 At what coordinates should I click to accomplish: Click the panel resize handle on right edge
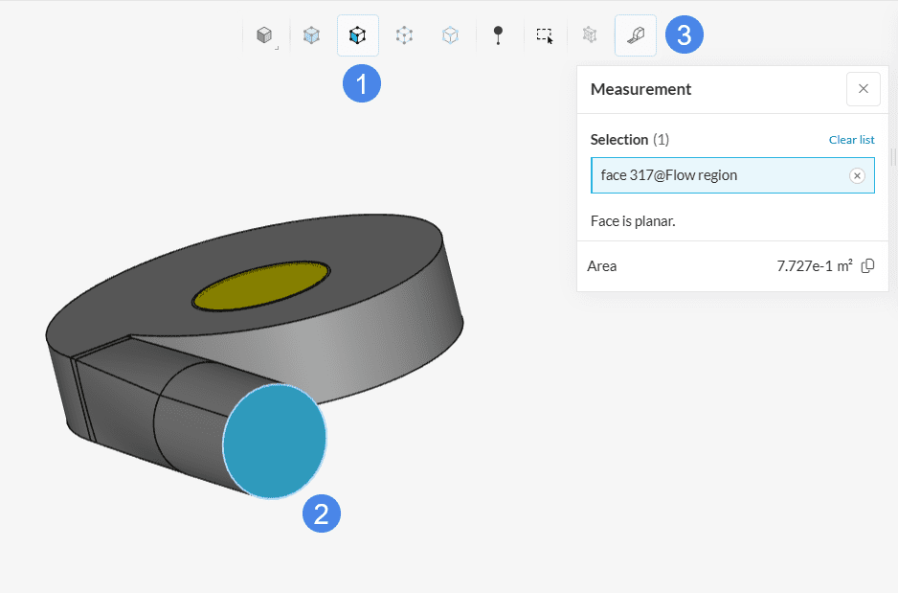893,156
